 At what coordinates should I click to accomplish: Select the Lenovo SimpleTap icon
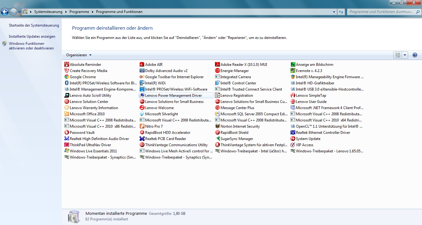(293, 96)
